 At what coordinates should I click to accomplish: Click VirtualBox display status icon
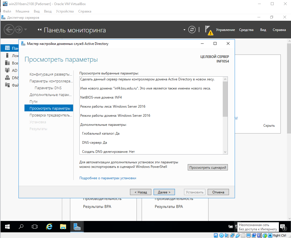coord(249,235)
